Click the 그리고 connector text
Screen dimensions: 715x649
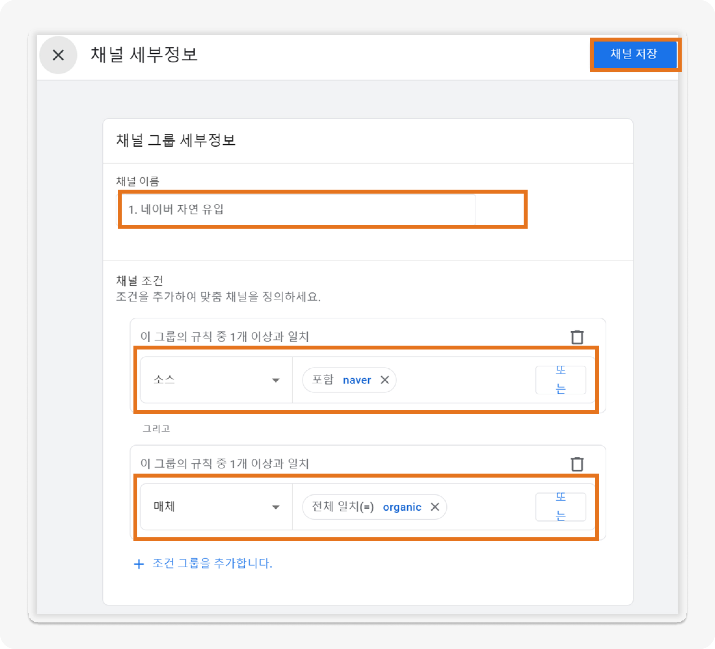coord(156,429)
